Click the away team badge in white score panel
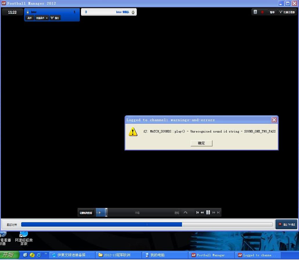This screenshot has height=260, width=299. (133, 12)
